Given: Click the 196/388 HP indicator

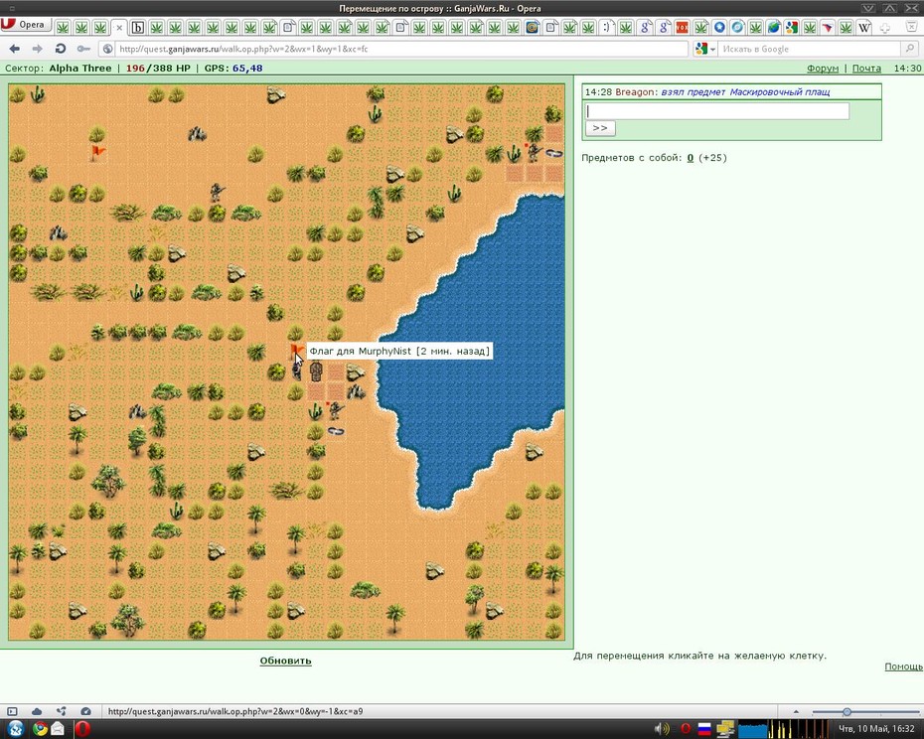Looking at the screenshot, I should point(158,69).
